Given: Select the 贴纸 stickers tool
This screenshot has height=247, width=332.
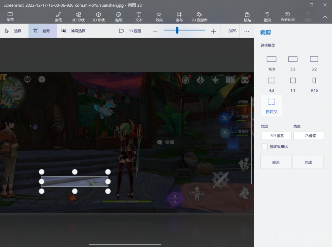Looking at the screenshot, I should tap(119, 17).
